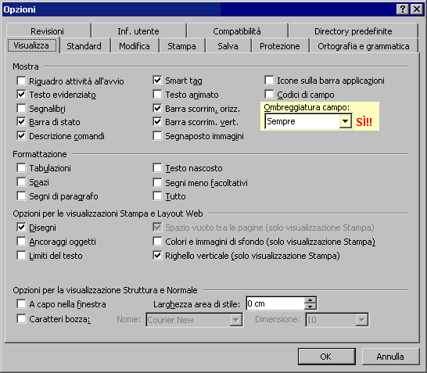Disable Righello verticale checkbox

[157, 256]
